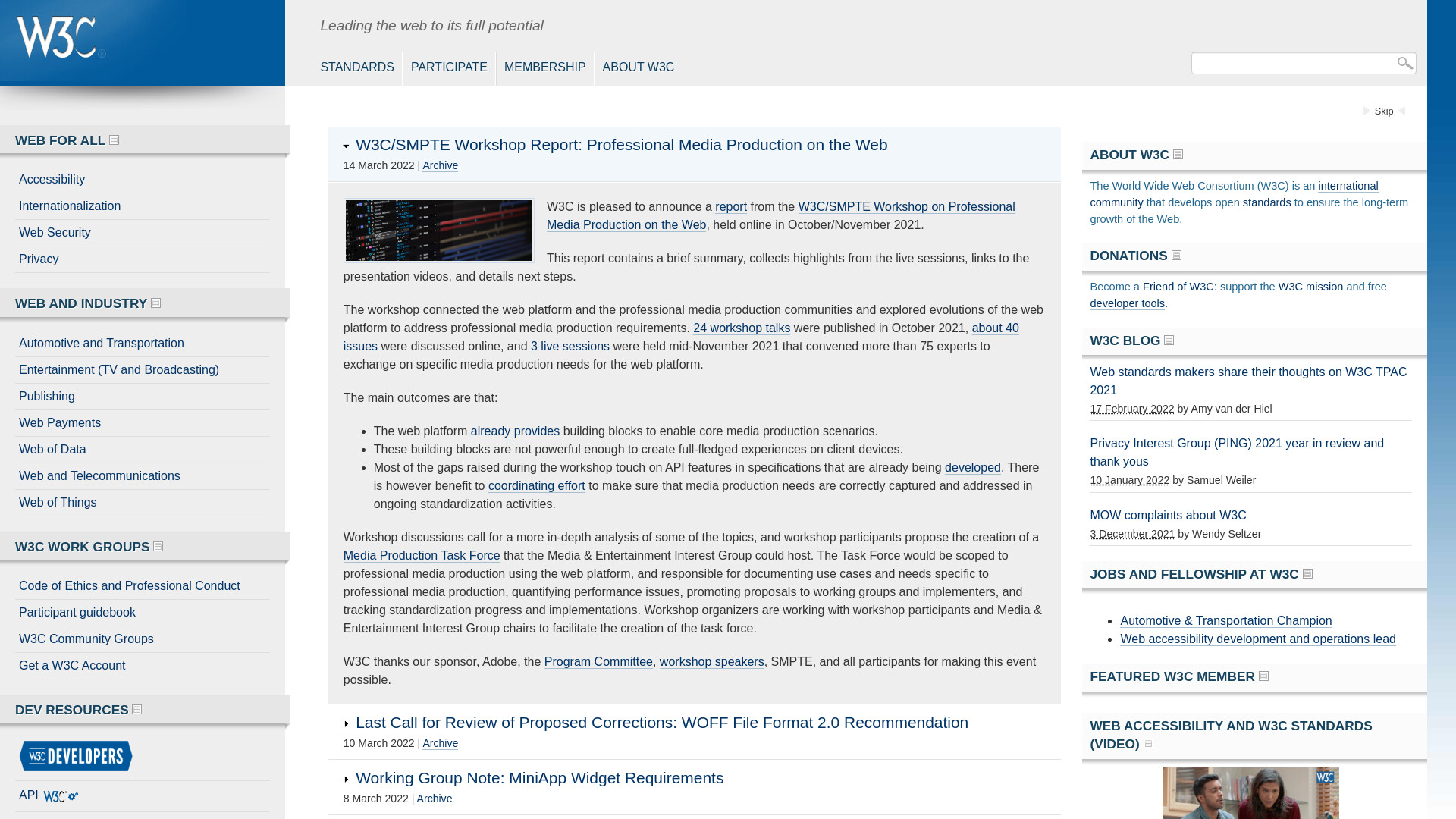Screen dimensions: 1456x819
Task: Click the web accessibility video thumbnail
Action: coord(1250,793)
